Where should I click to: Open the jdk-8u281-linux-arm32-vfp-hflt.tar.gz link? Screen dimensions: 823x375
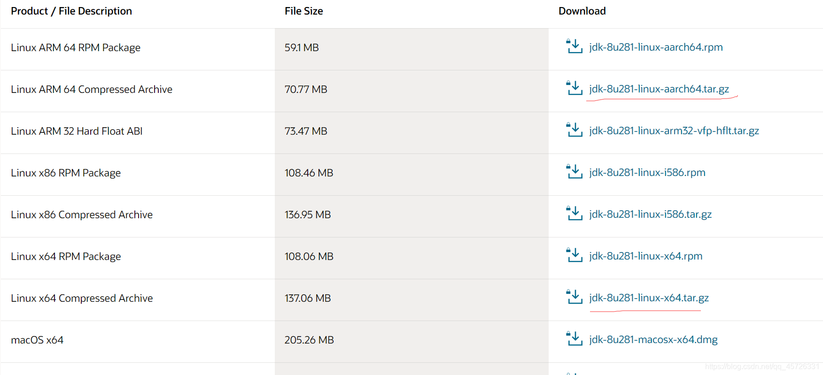click(x=674, y=131)
